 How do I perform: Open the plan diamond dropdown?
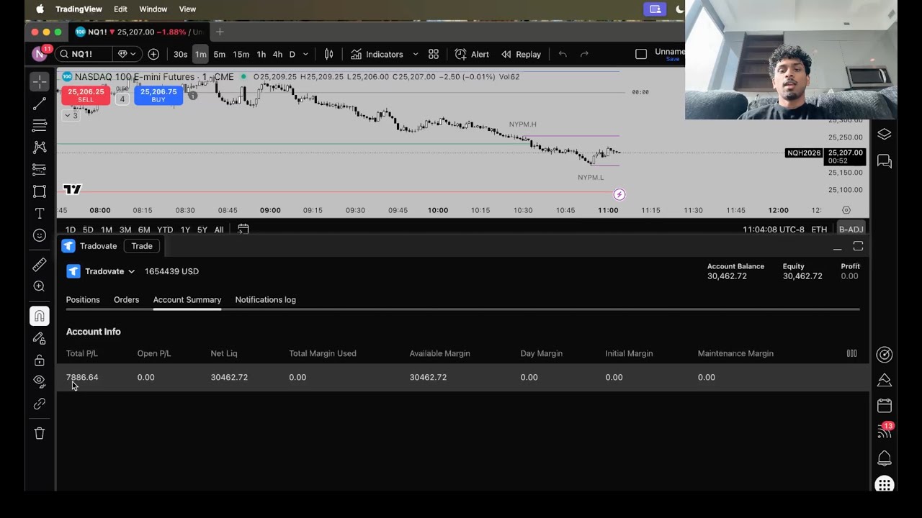(127, 54)
